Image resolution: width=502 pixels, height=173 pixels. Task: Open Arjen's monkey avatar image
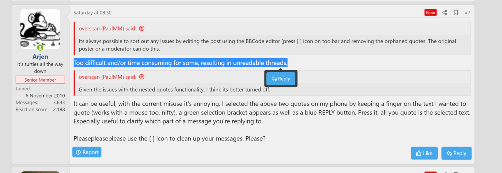click(40, 29)
